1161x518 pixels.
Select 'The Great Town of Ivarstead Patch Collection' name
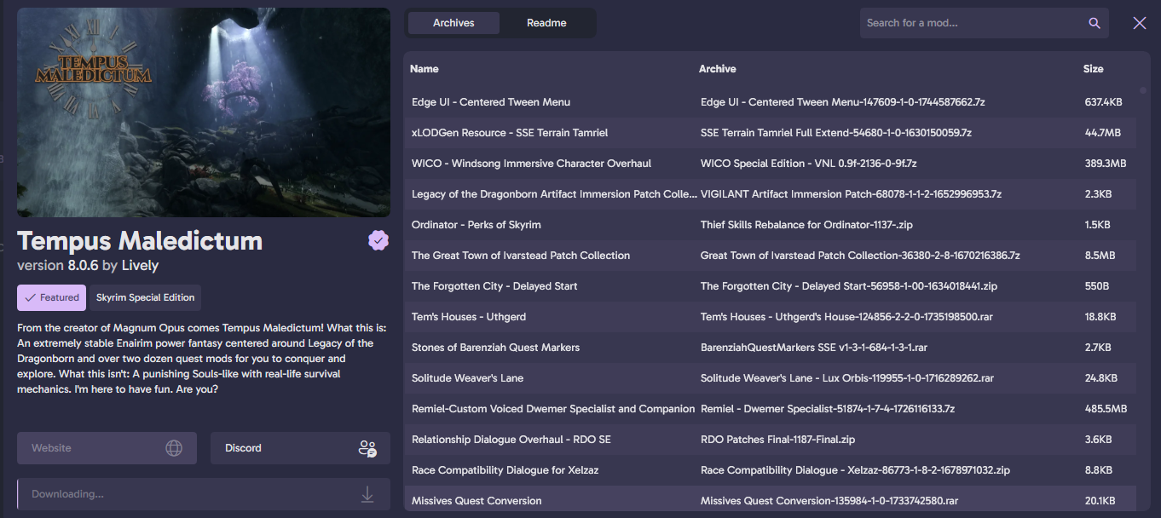(521, 256)
